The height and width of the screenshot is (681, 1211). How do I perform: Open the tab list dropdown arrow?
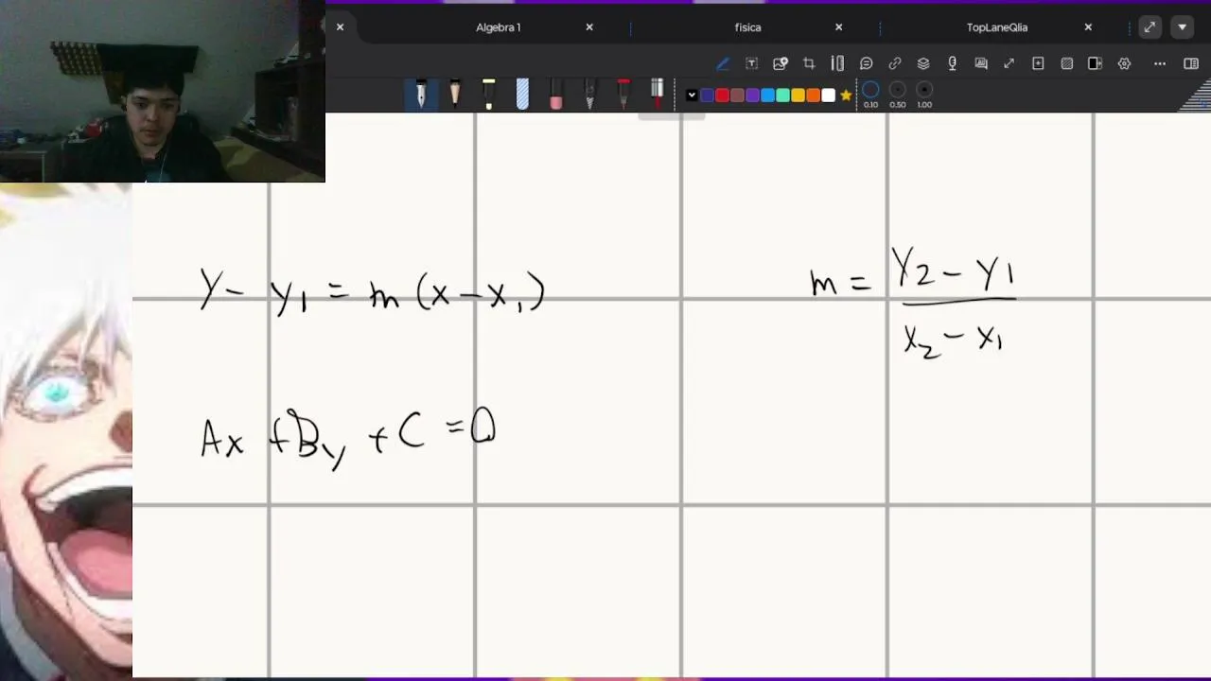(x=1182, y=27)
